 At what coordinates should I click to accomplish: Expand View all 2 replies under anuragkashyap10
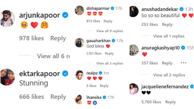click(169, 75)
